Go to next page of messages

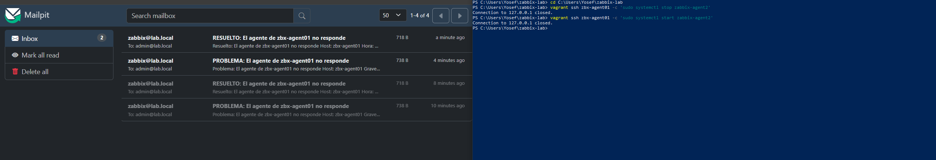[x=460, y=16]
